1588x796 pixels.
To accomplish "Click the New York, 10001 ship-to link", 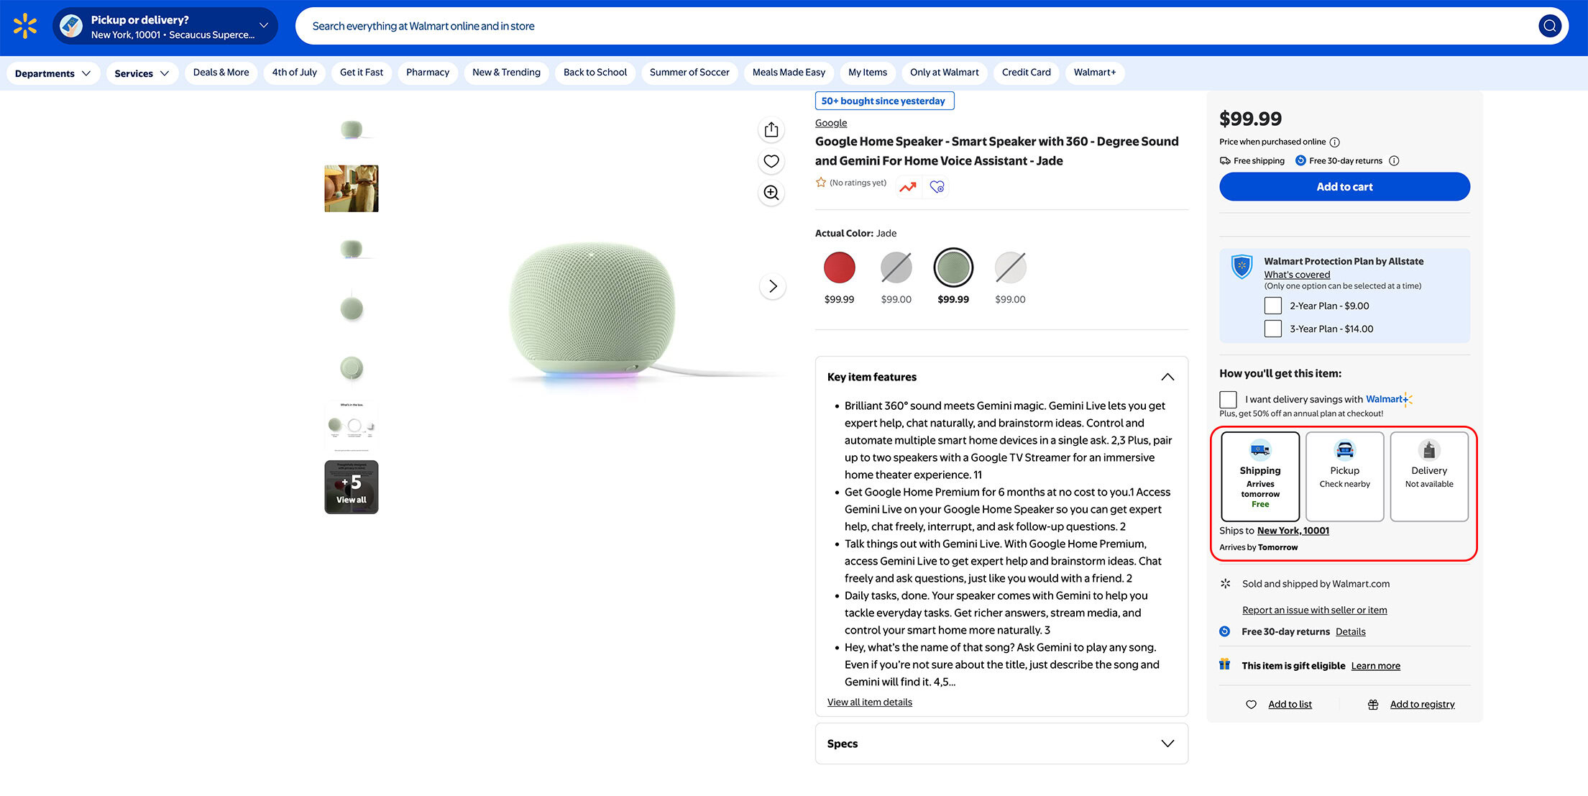I will tap(1293, 531).
